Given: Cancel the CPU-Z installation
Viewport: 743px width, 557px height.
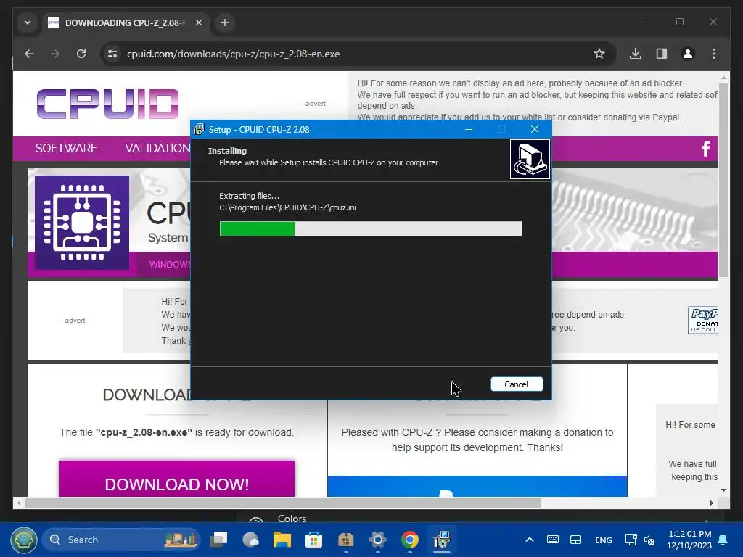Looking at the screenshot, I should pos(517,384).
